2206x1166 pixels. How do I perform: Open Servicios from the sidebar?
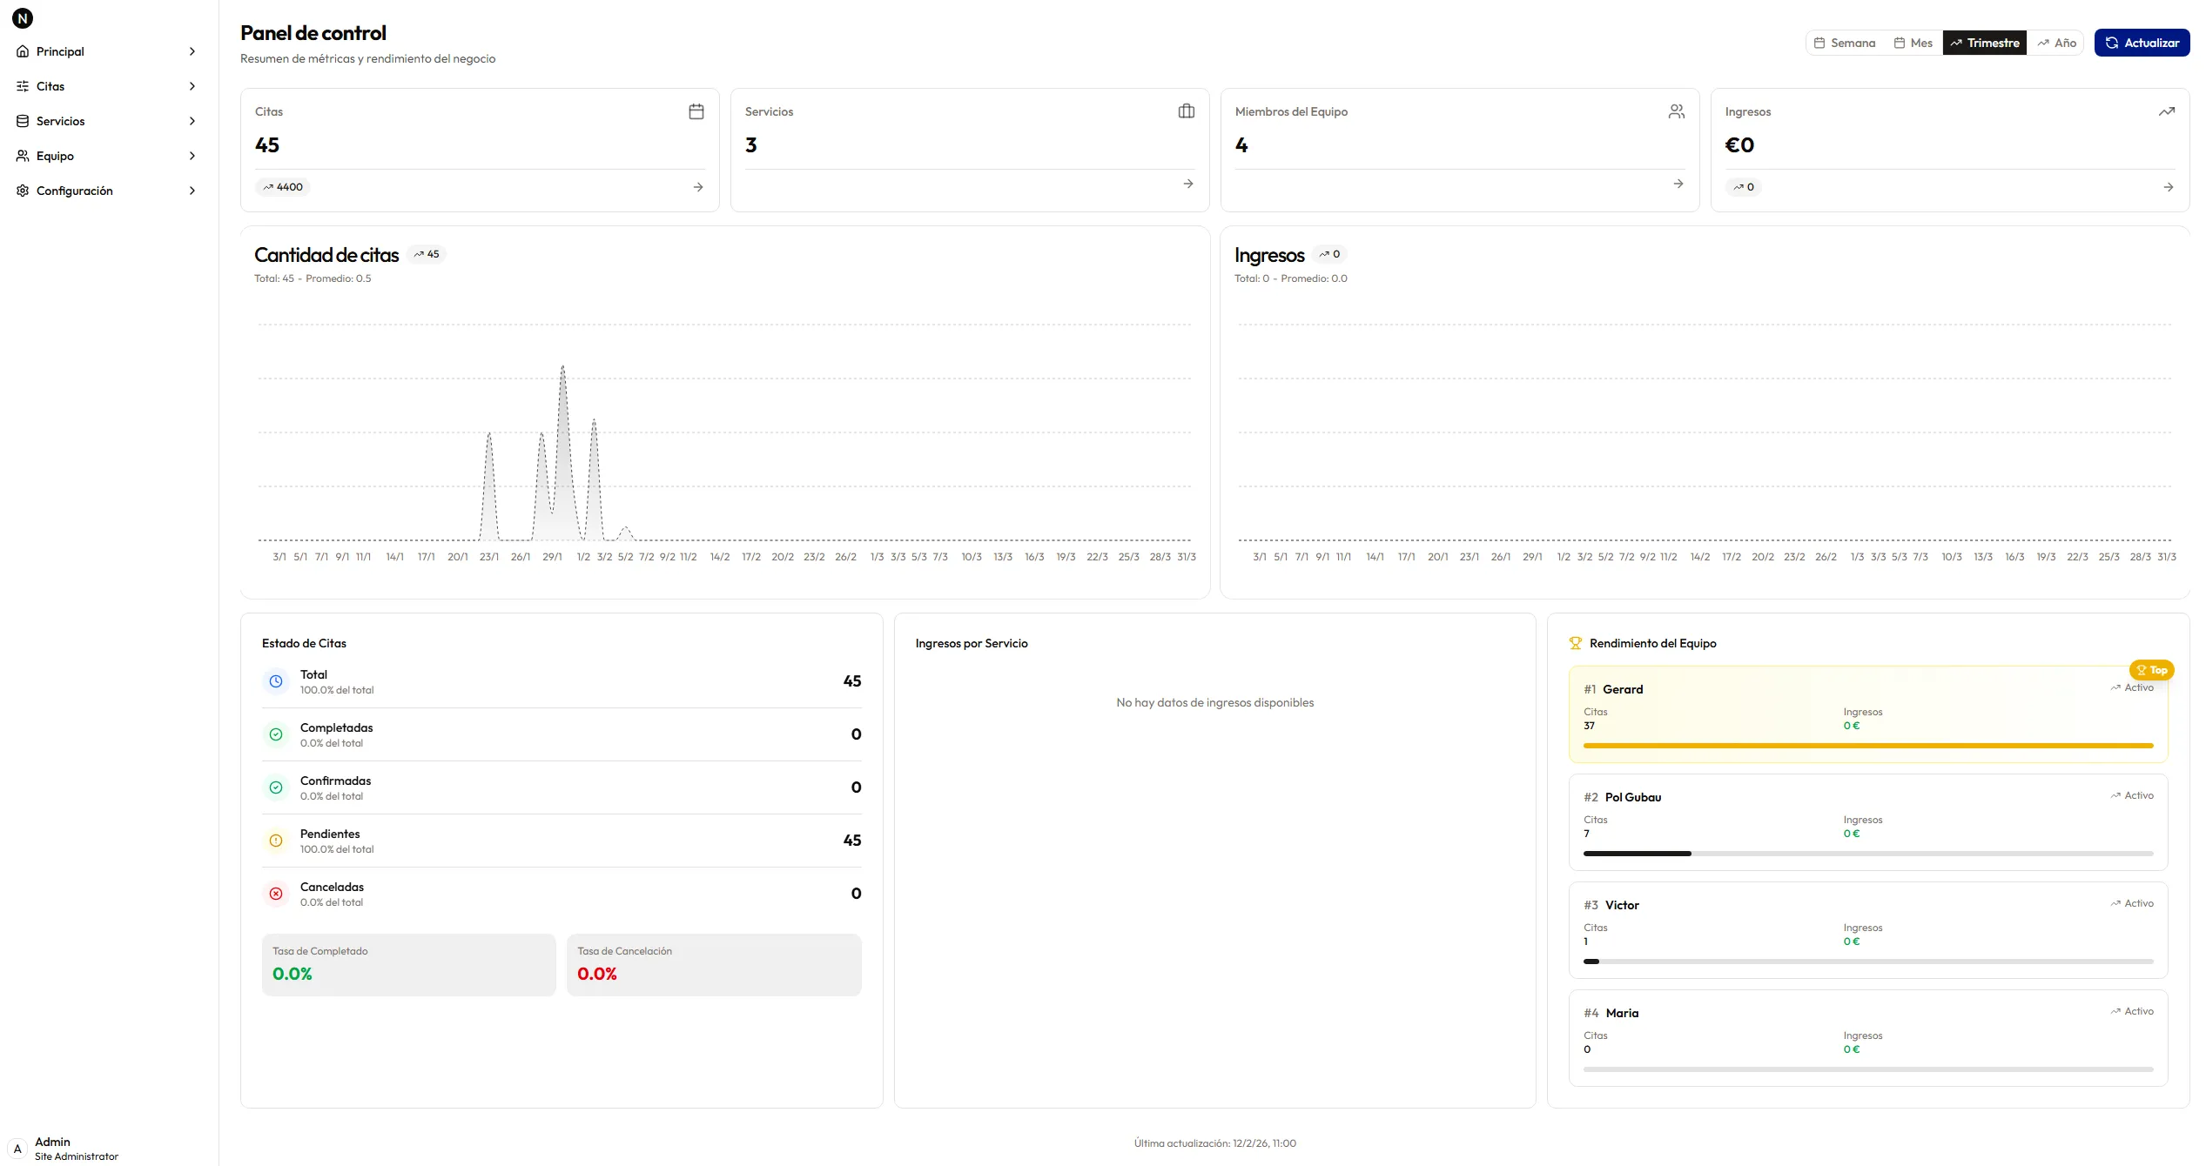pos(62,120)
